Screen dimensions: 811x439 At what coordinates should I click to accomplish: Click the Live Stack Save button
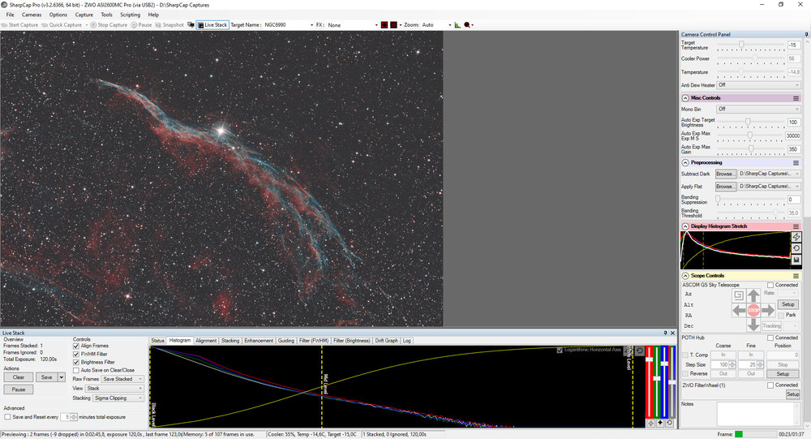(x=46, y=377)
